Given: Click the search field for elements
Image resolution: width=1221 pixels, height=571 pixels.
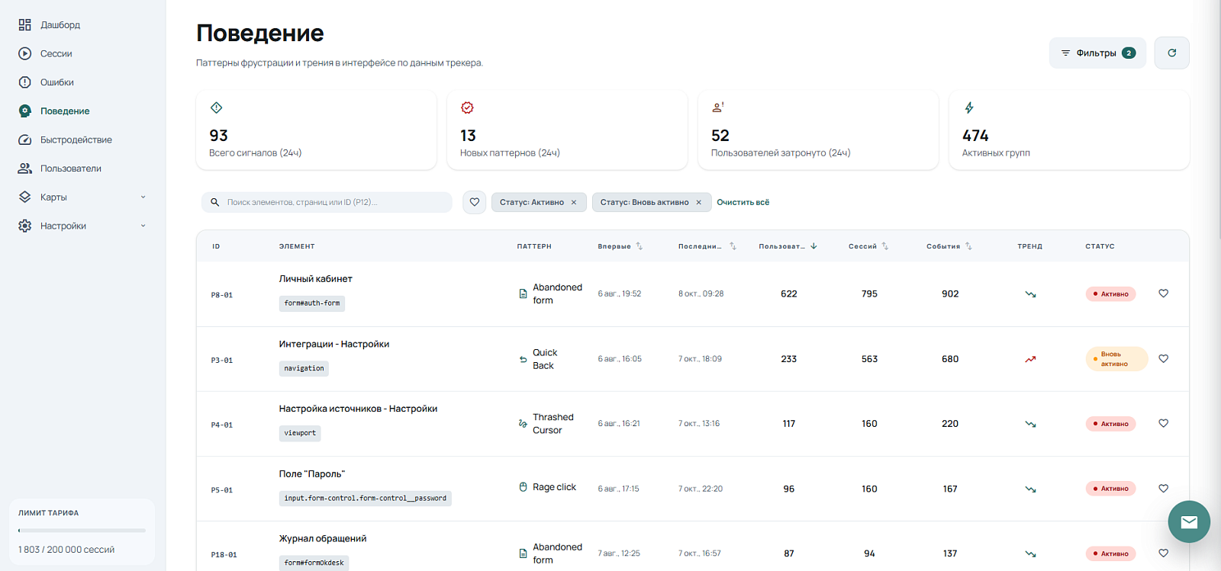Looking at the screenshot, I should (327, 202).
